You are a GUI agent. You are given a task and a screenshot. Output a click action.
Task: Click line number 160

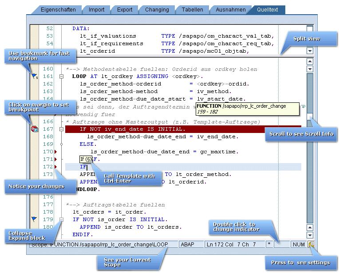48,69
